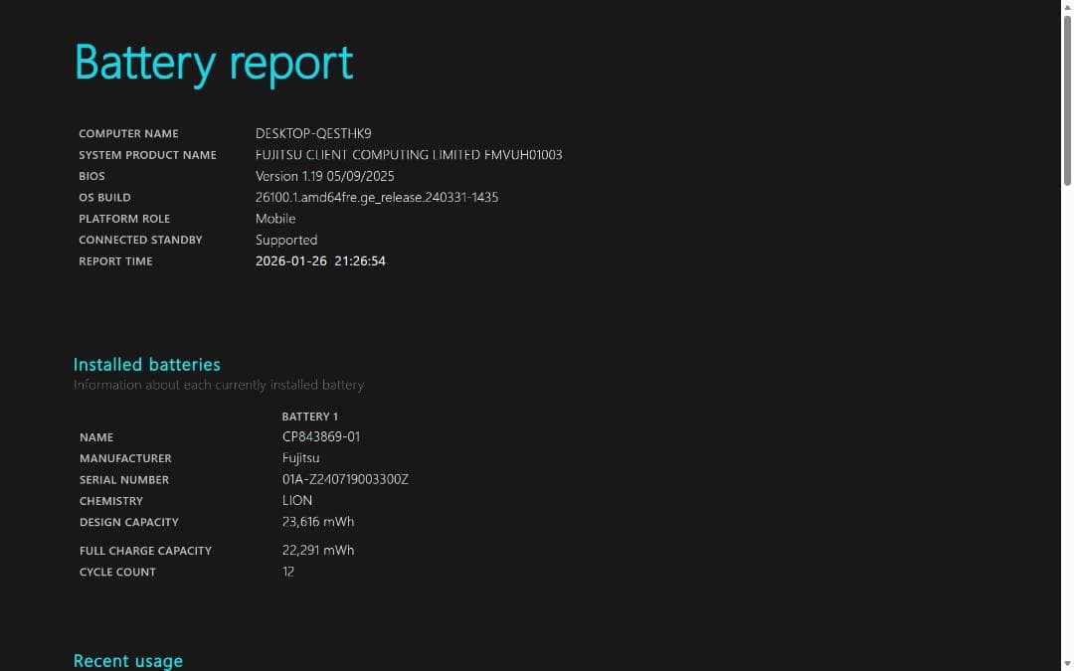This screenshot has height=671, width=1074.
Task: Click battery name CP843869-01
Action: tap(321, 437)
